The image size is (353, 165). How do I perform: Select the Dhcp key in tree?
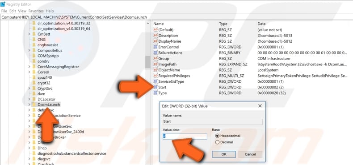coord(42,148)
